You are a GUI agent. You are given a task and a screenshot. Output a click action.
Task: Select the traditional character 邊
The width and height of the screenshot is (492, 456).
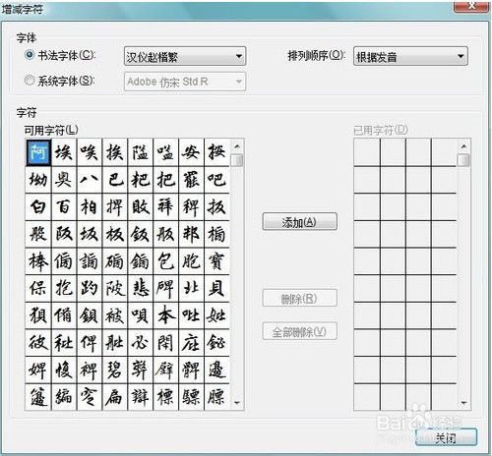[x=216, y=370]
